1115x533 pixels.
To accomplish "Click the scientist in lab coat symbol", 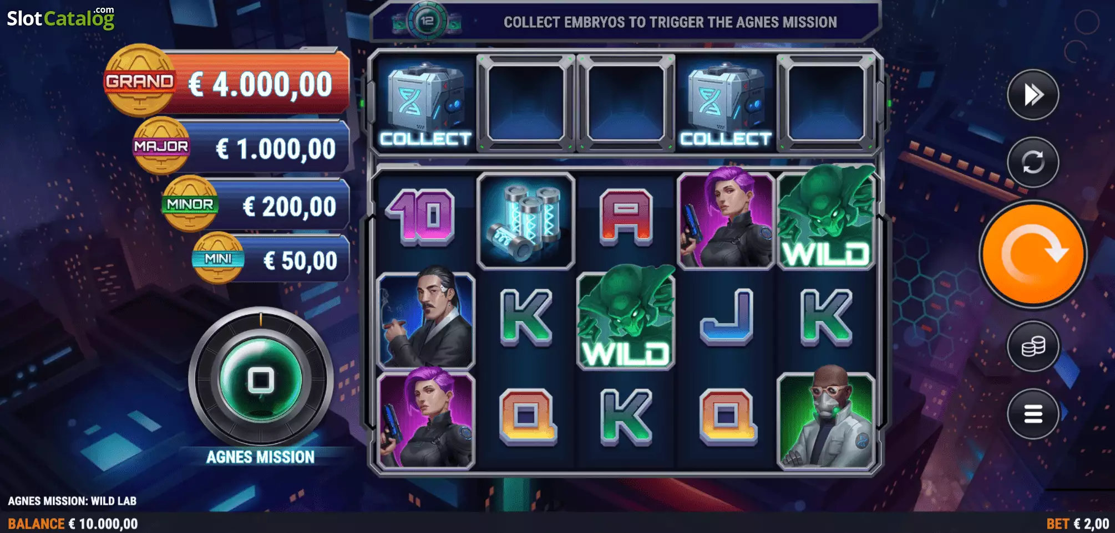I will coord(826,420).
